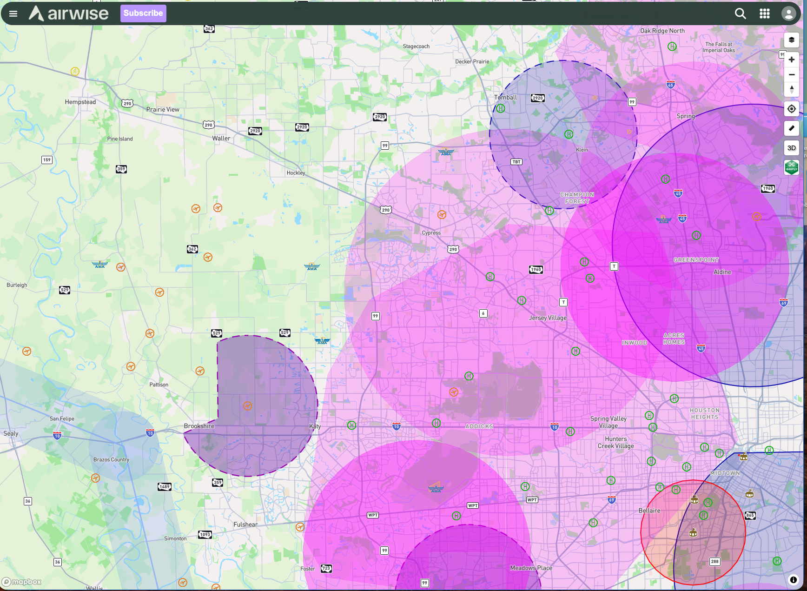Select heliport marker below Champion Forest label
This screenshot has height=591, width=807.
tap(549, 211)
